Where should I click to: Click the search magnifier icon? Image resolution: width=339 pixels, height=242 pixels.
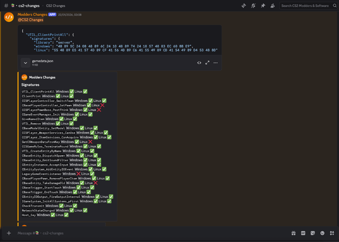point(334,6)
